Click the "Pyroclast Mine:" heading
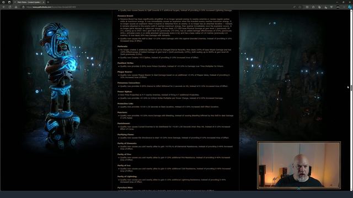Image resolution: width=353 pixels, height=198 pixels. [x=125, y=188]
